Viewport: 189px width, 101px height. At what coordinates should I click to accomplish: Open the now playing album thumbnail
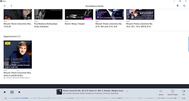pyautogui.click(x=59, y=92)
